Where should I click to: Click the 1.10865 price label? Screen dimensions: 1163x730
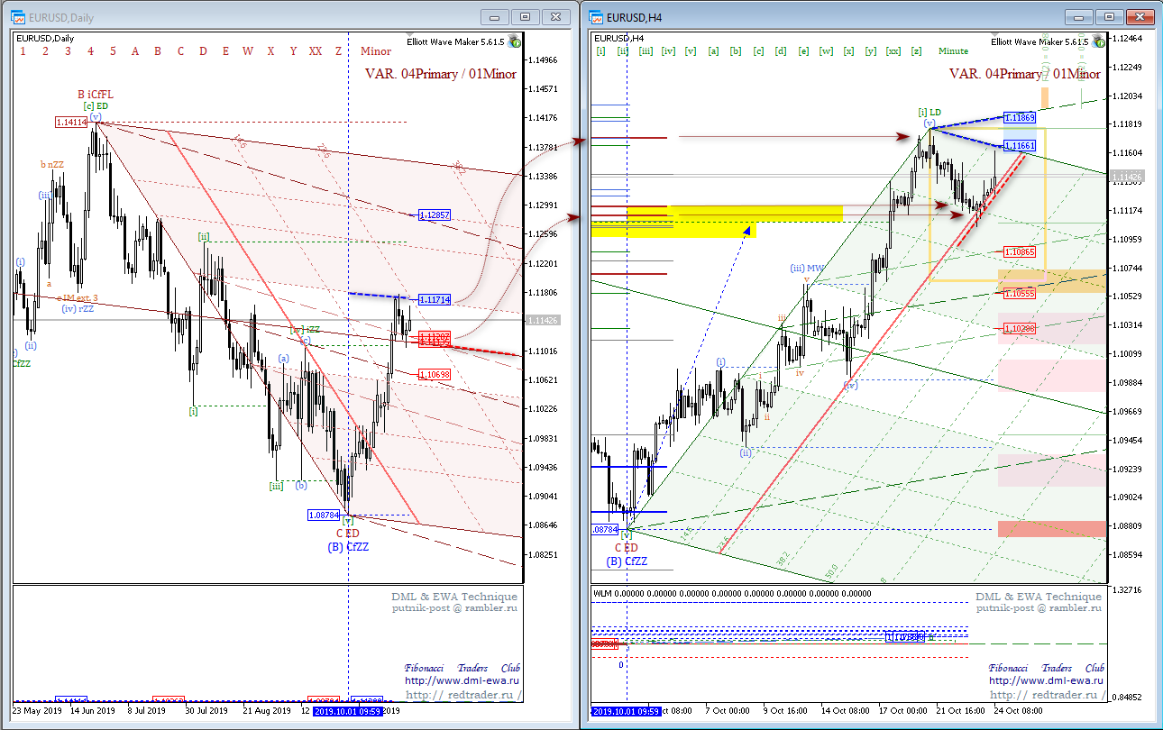point(1020,252)
